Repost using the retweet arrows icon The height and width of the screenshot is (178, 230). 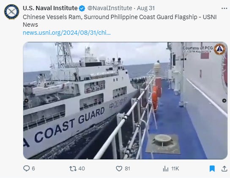coord(73,168)
